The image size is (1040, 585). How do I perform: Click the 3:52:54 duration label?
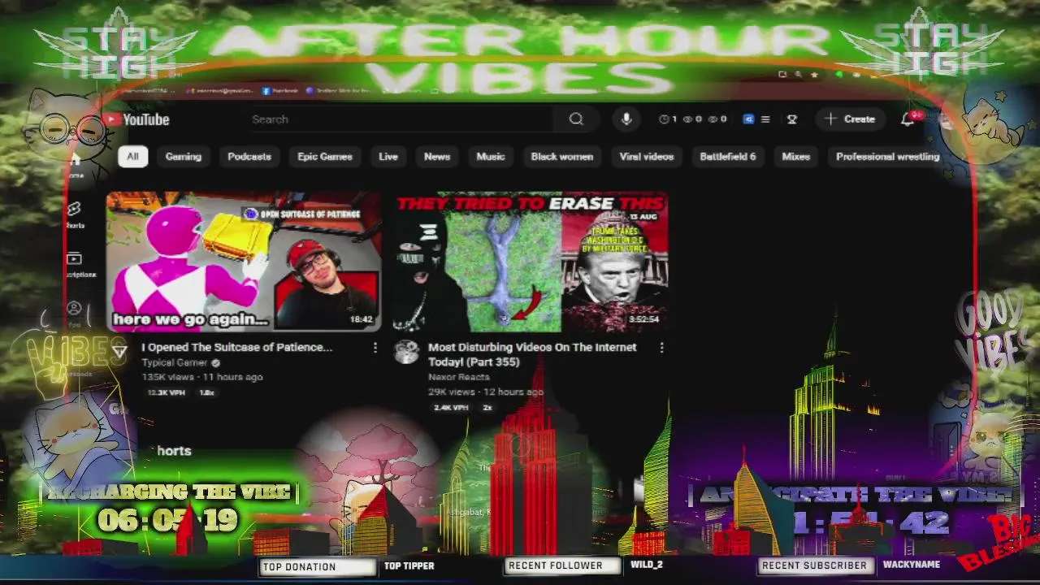point(643,320)
